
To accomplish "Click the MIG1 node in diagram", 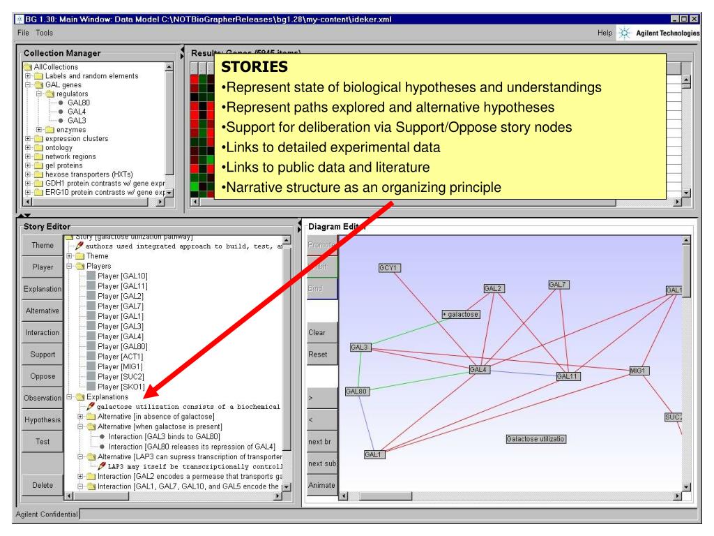I will point(639,371).
